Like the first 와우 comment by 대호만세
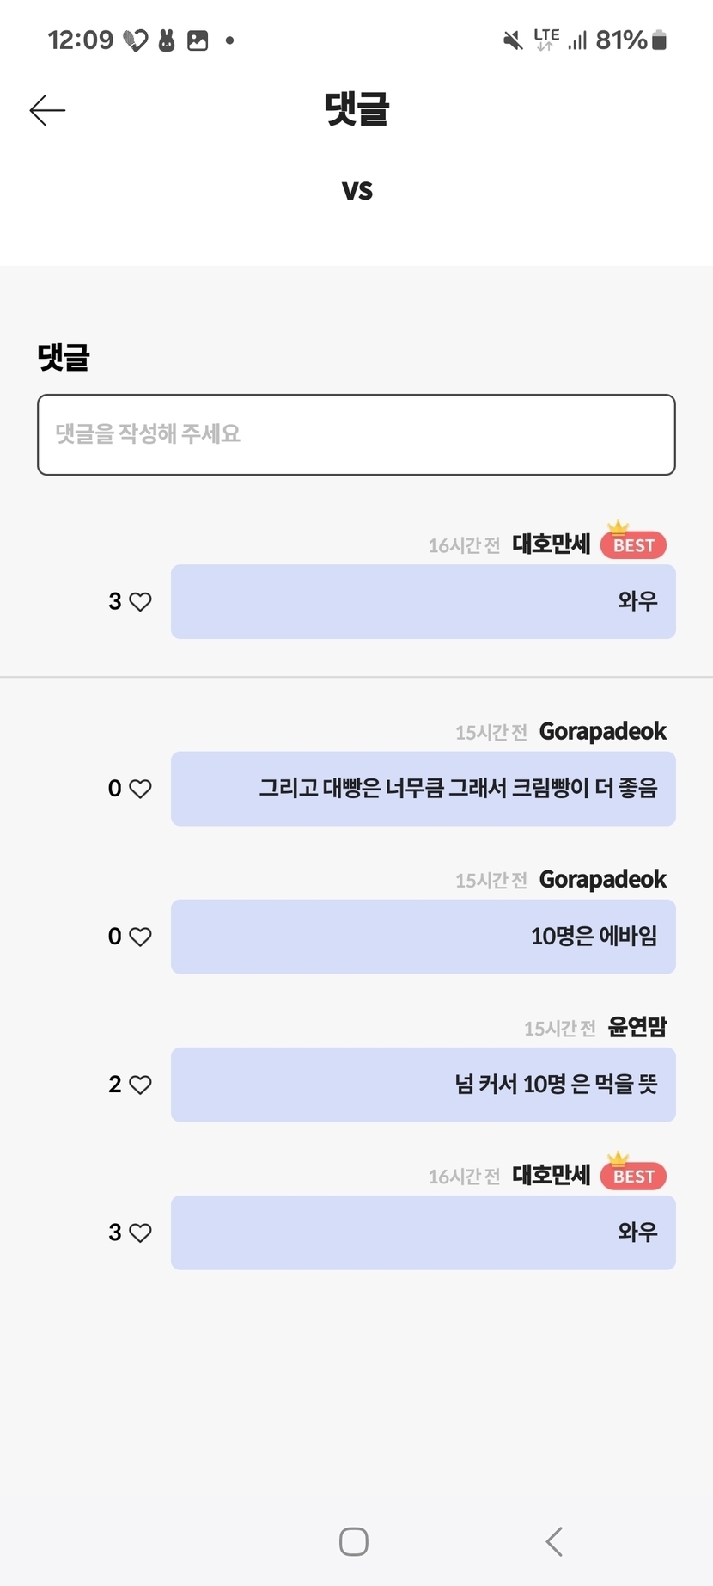This screenshot has height=1586, width=713. pyautogui.click(x=140, y=602)
